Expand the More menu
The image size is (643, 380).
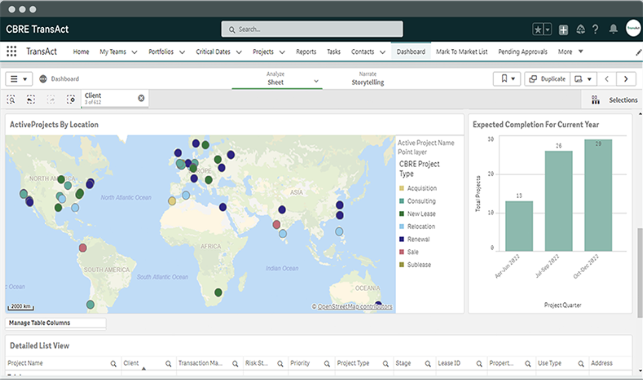(570, 52)
